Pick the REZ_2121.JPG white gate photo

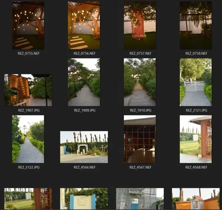point(196,82)
